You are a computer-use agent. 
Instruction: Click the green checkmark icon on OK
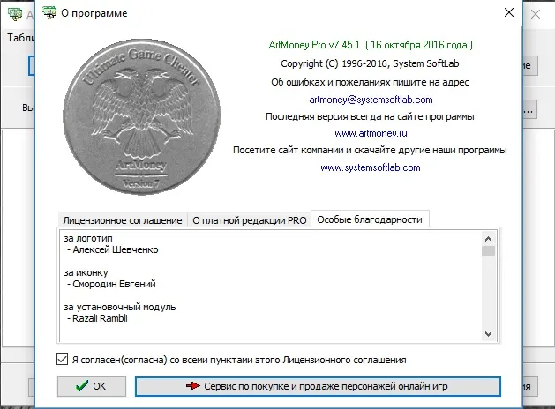82,386
